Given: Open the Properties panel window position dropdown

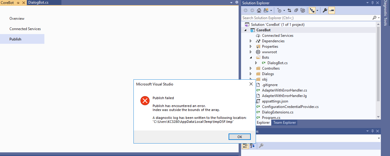Looking at the screenshot, I should [x=368, y=131].
